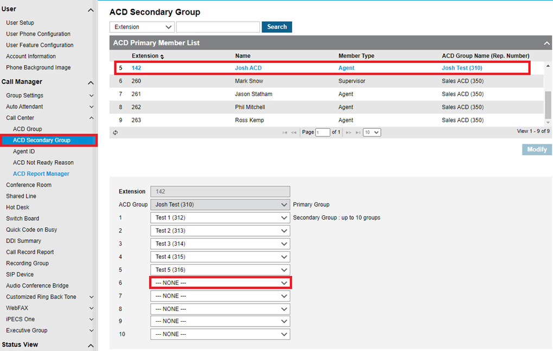
Task: Expand the Group Settings submenu
Action: coord(91,95)
